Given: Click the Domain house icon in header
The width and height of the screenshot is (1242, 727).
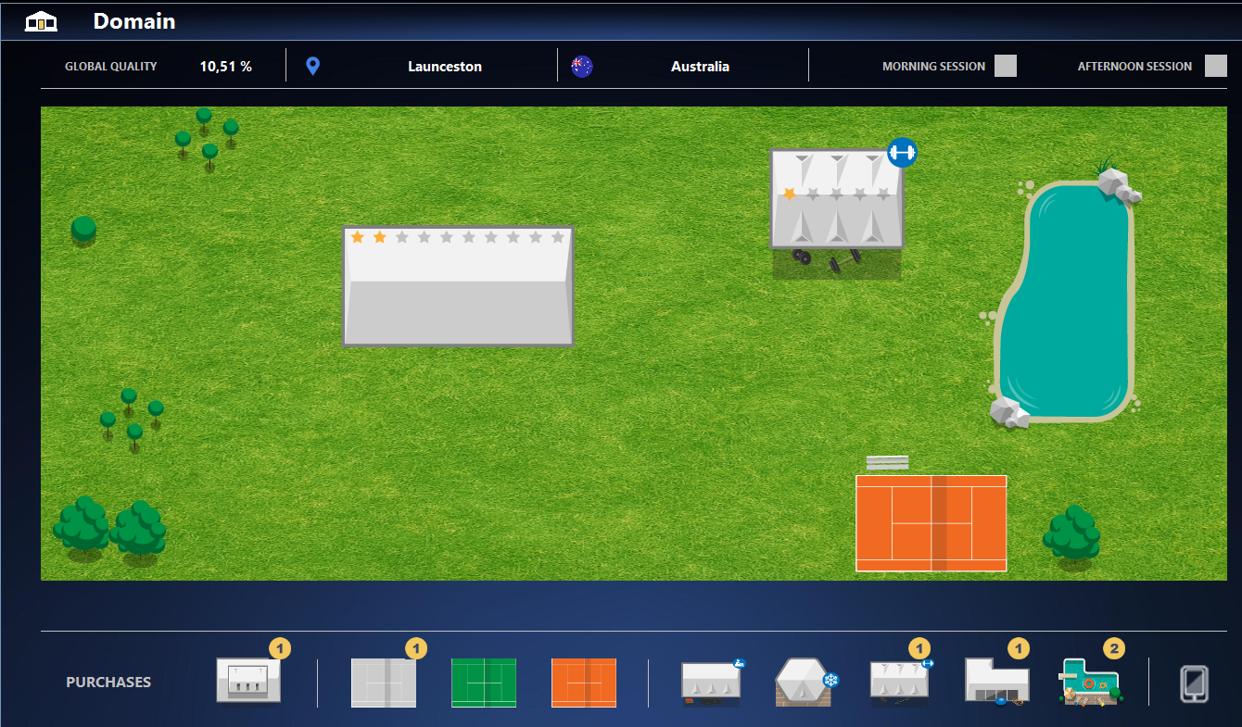Looking at the screenshot, I should click(41, 21).
